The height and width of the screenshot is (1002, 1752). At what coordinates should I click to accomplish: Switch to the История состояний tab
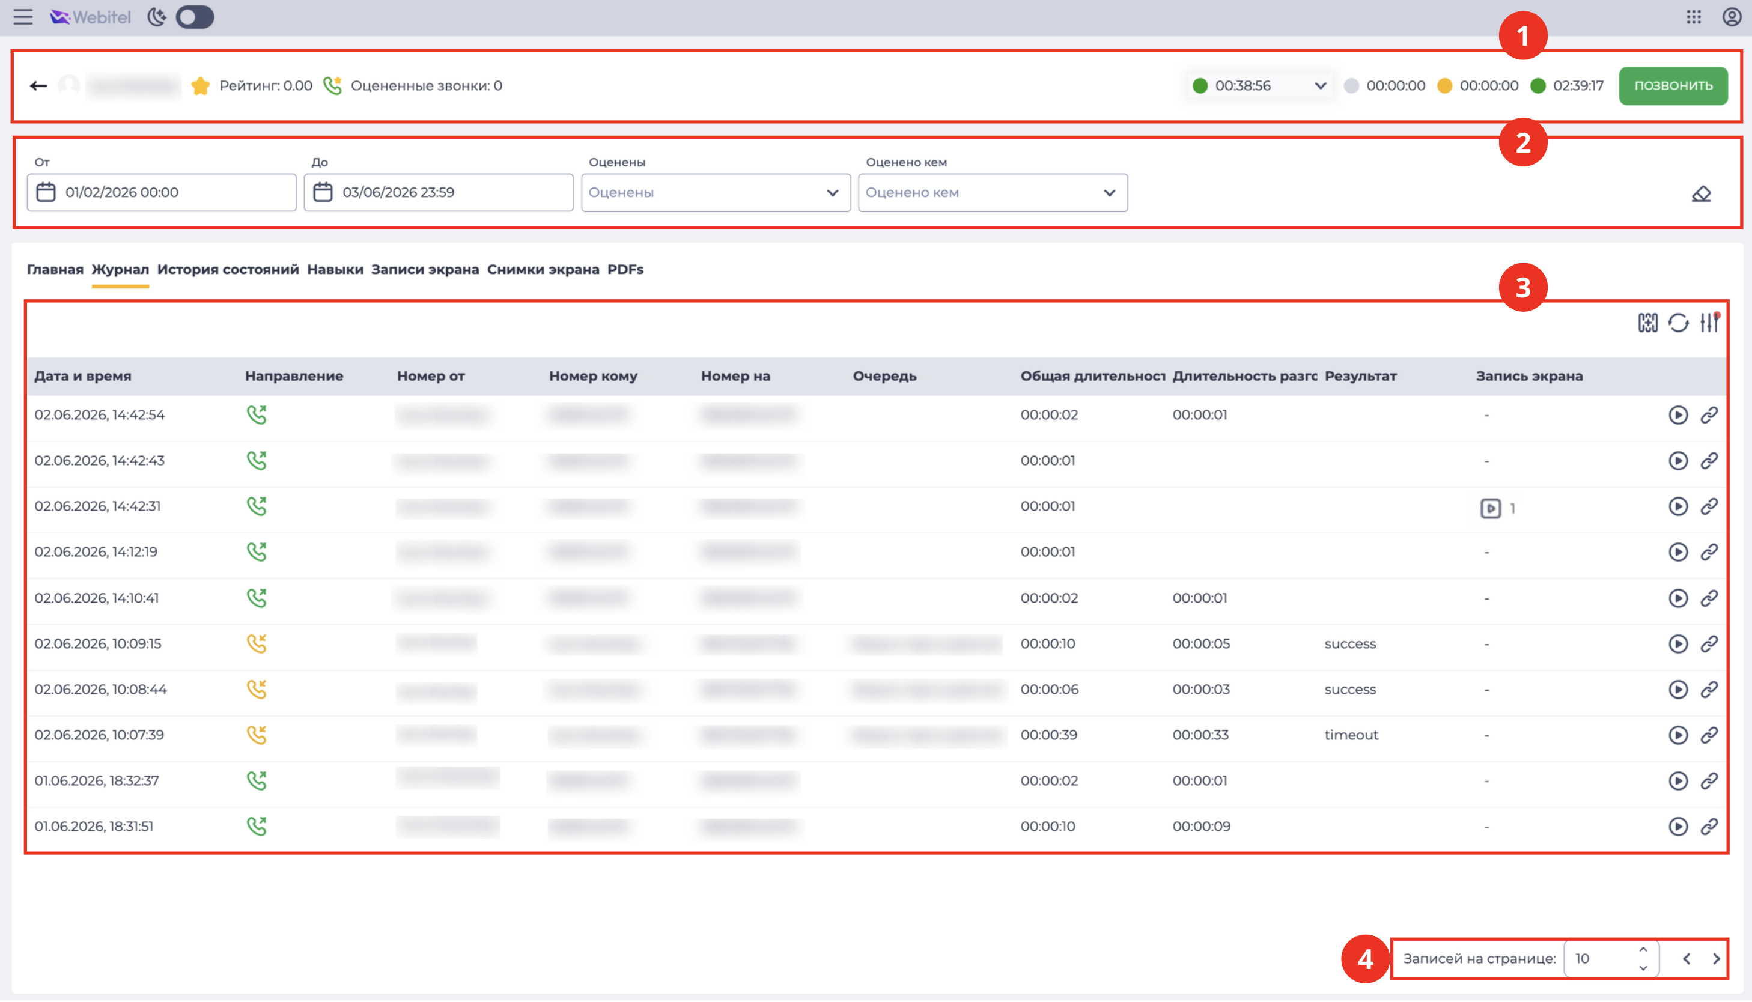(x=228, y=269)
